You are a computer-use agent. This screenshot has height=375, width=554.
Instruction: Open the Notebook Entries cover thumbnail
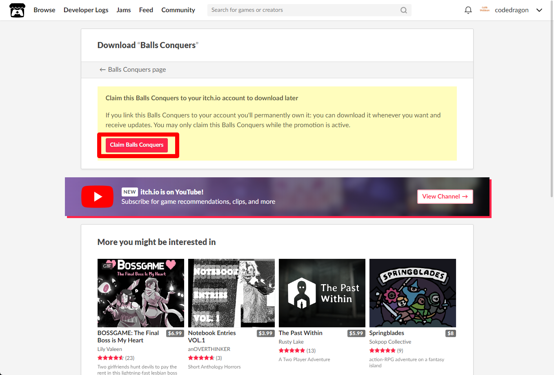pyautogui.click(x=231, y=293)
